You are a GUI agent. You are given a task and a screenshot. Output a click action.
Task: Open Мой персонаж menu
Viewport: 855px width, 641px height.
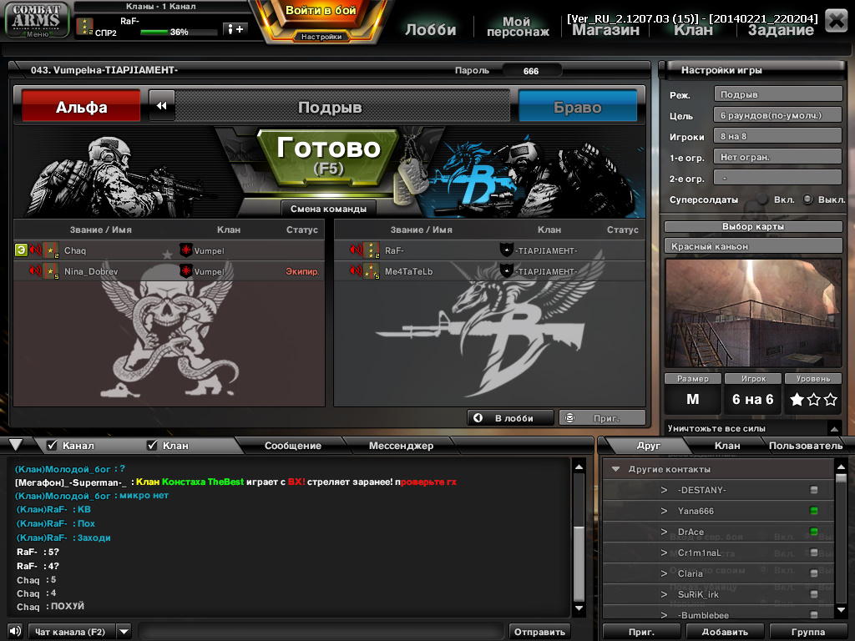pos(518,26)
